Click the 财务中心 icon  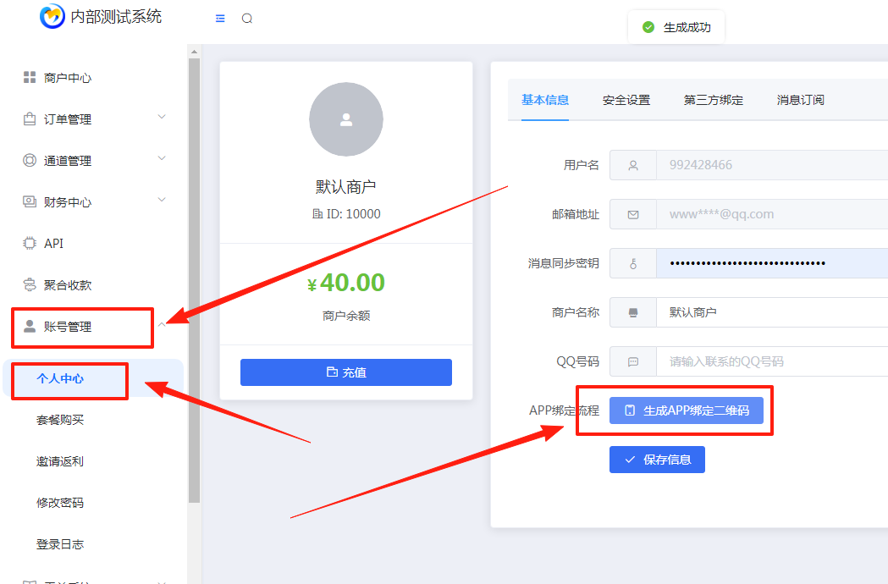coord(30,201)
